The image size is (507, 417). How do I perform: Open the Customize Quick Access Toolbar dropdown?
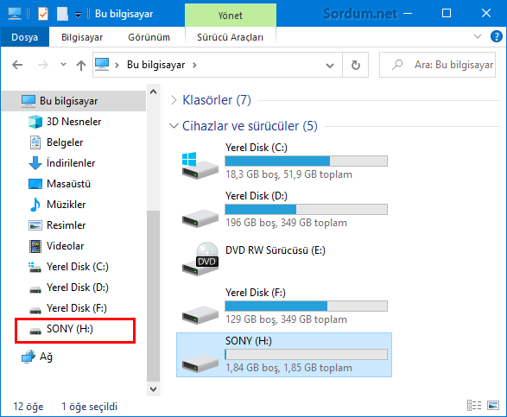click(78, 15)
